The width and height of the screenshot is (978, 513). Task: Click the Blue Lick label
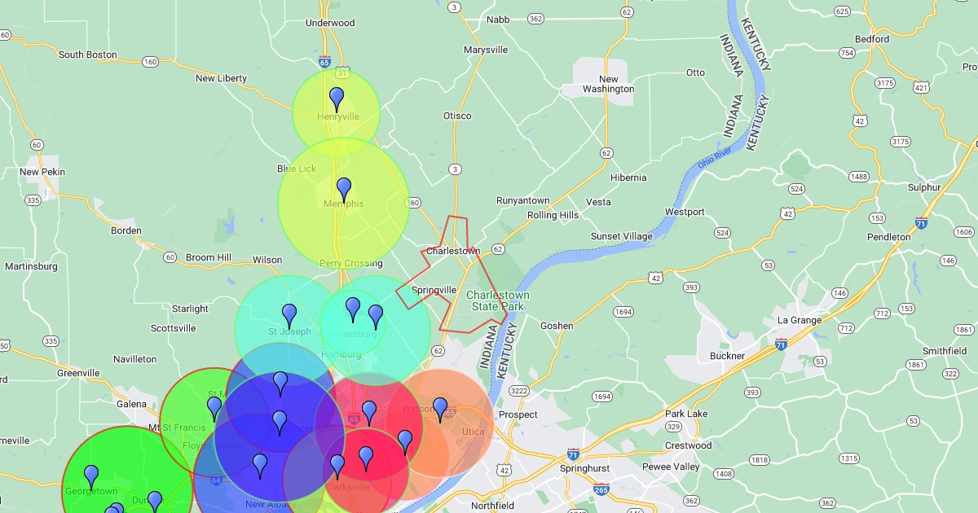click(297, 169)
